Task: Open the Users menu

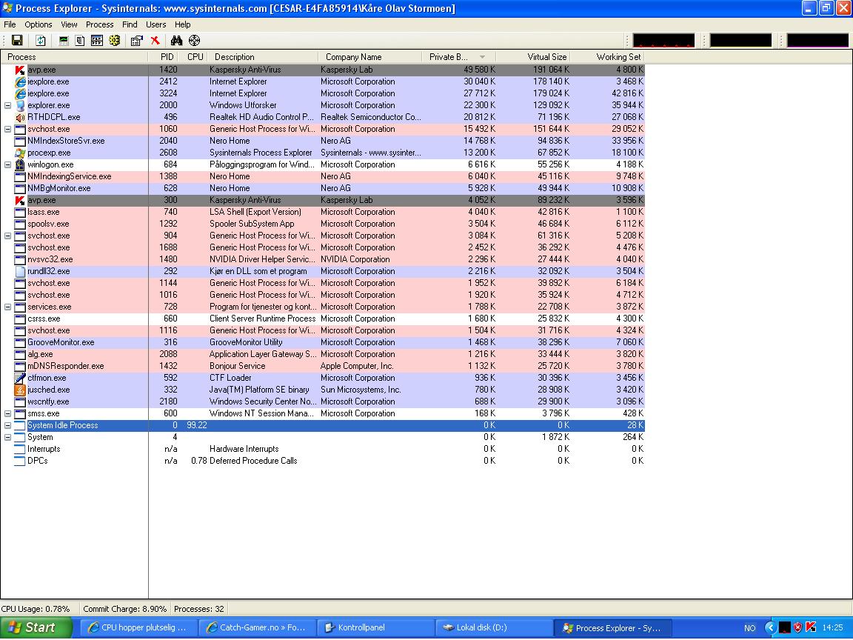Action: click(x=155, y=24)
